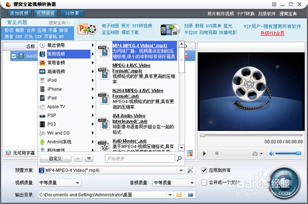Open the 视频质量 dropdown
Screen dimensions: 308x204
(60, 183)
